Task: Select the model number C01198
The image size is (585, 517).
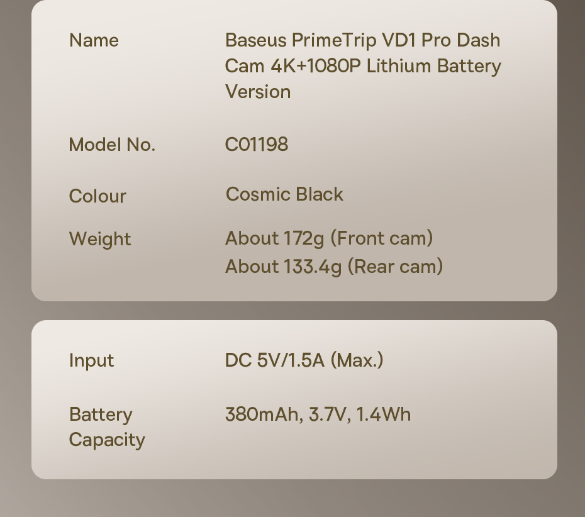Action: click(257, 145)
